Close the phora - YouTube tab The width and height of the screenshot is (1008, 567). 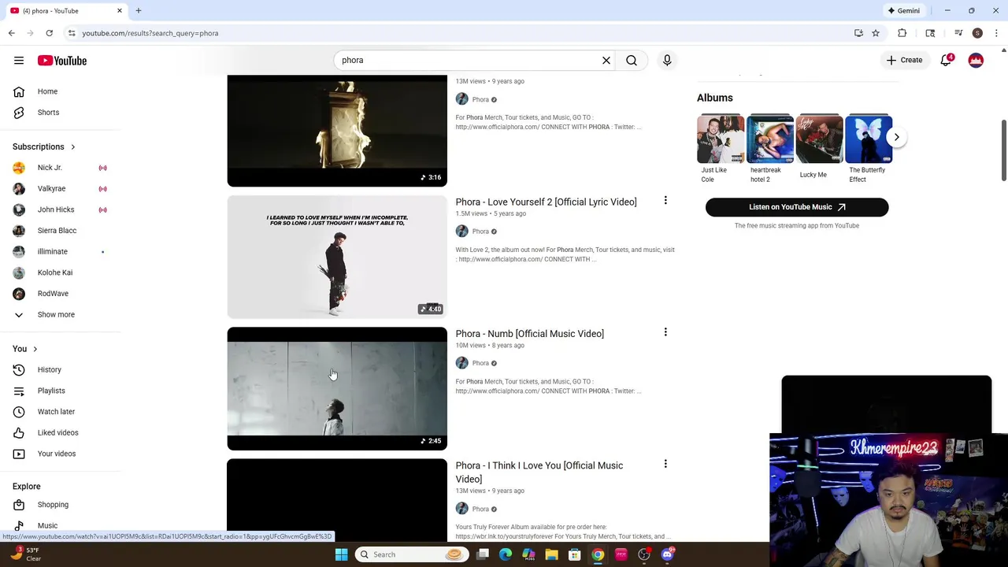point(120,11)
